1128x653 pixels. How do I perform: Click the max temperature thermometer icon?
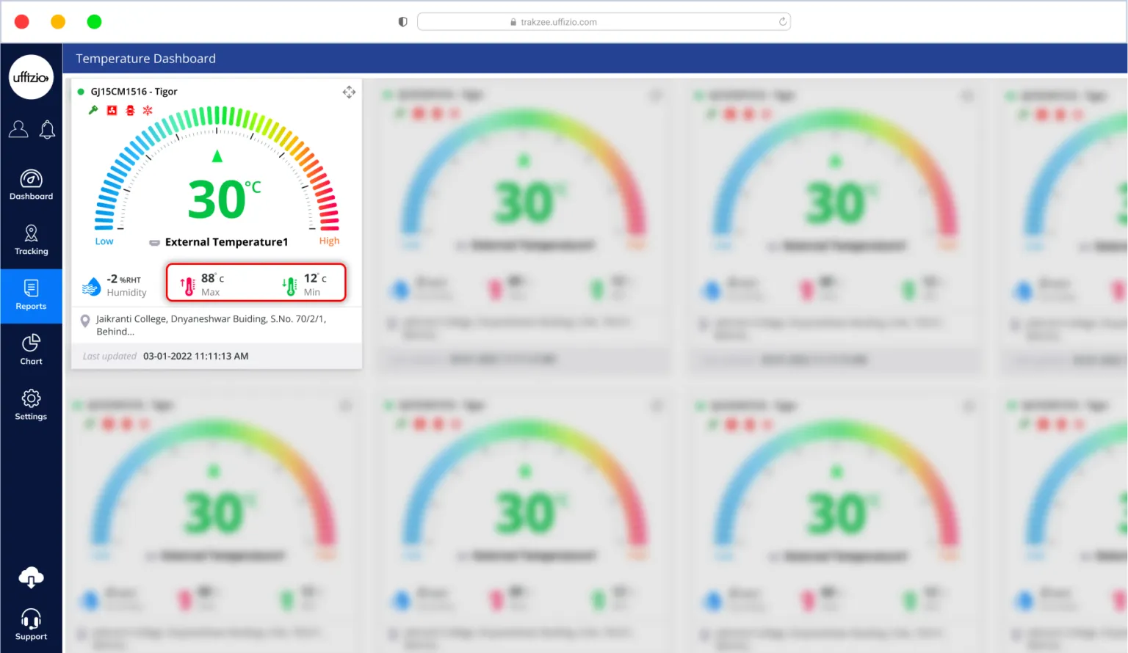188,285
